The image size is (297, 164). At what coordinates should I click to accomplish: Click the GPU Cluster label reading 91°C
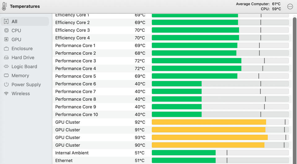point(68,130)
